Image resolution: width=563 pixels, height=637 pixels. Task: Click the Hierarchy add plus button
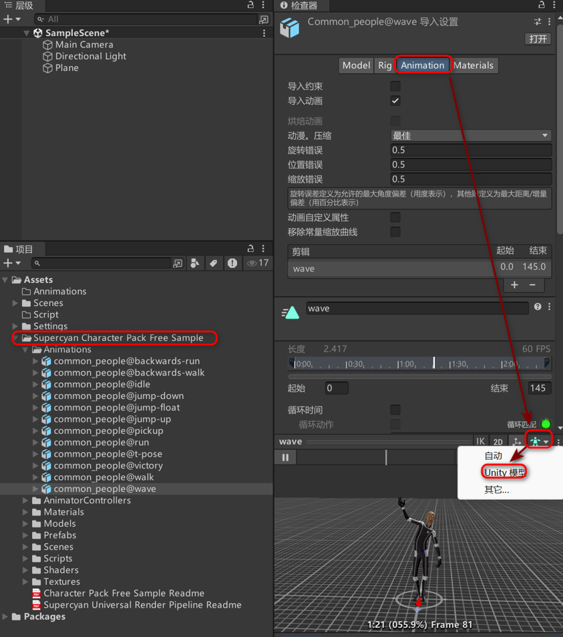(x=8, y=19)
